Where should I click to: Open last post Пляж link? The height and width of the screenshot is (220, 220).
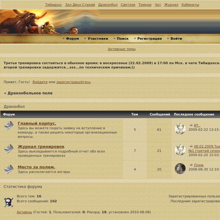pos(199,165)
